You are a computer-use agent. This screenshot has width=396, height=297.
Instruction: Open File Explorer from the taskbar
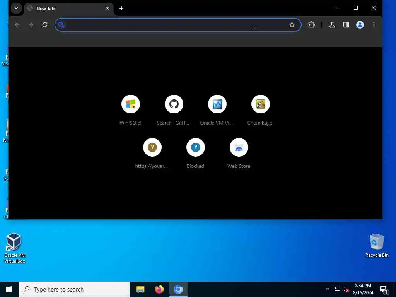point(140,289)
